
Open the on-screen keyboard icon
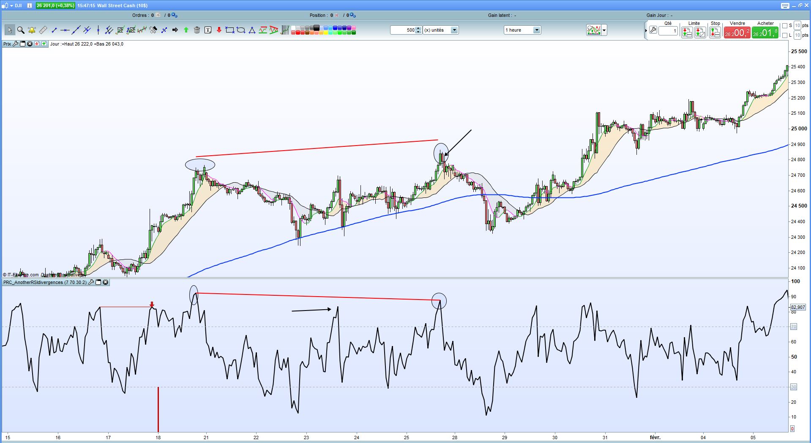(x=785, y=5)
